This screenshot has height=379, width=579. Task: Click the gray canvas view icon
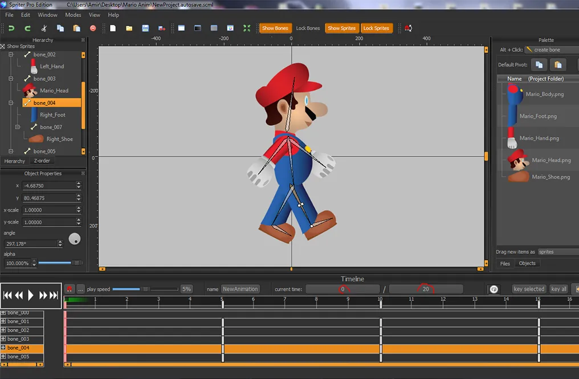214,28
